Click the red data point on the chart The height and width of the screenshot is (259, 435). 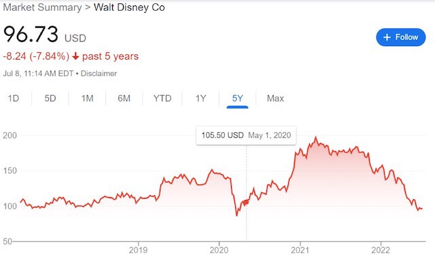[246, 202]
